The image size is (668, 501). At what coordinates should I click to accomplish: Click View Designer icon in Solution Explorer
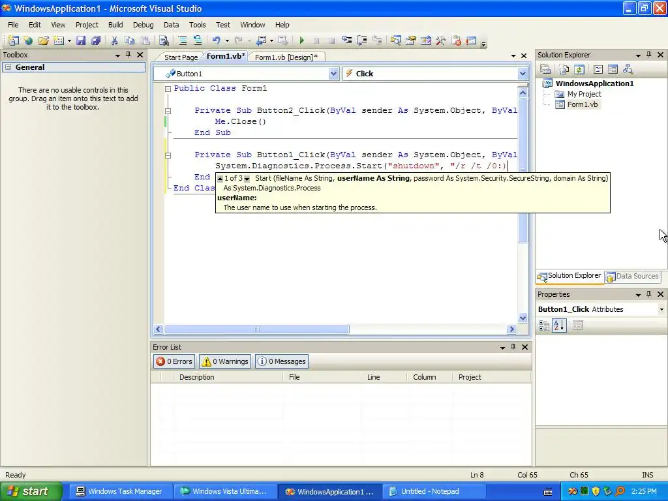tap(613, 69)
